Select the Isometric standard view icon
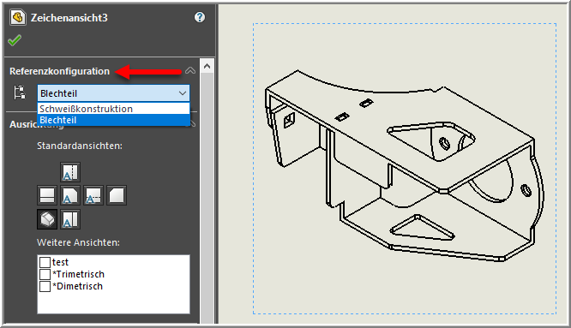The height and width of the screenshot is (328, 571). pos(47,219)
